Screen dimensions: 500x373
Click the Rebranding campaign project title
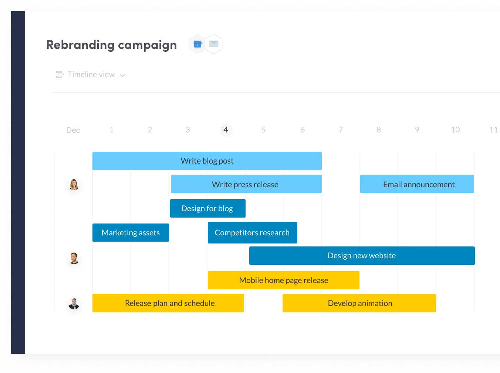111,45
